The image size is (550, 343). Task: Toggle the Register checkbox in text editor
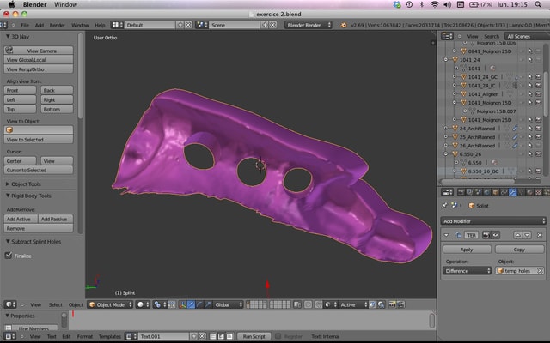tap(278, 336)
